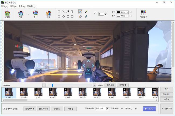Click the 제거 remove button
The height and width of the screenshot is (116, 175).
coord(167,89)
